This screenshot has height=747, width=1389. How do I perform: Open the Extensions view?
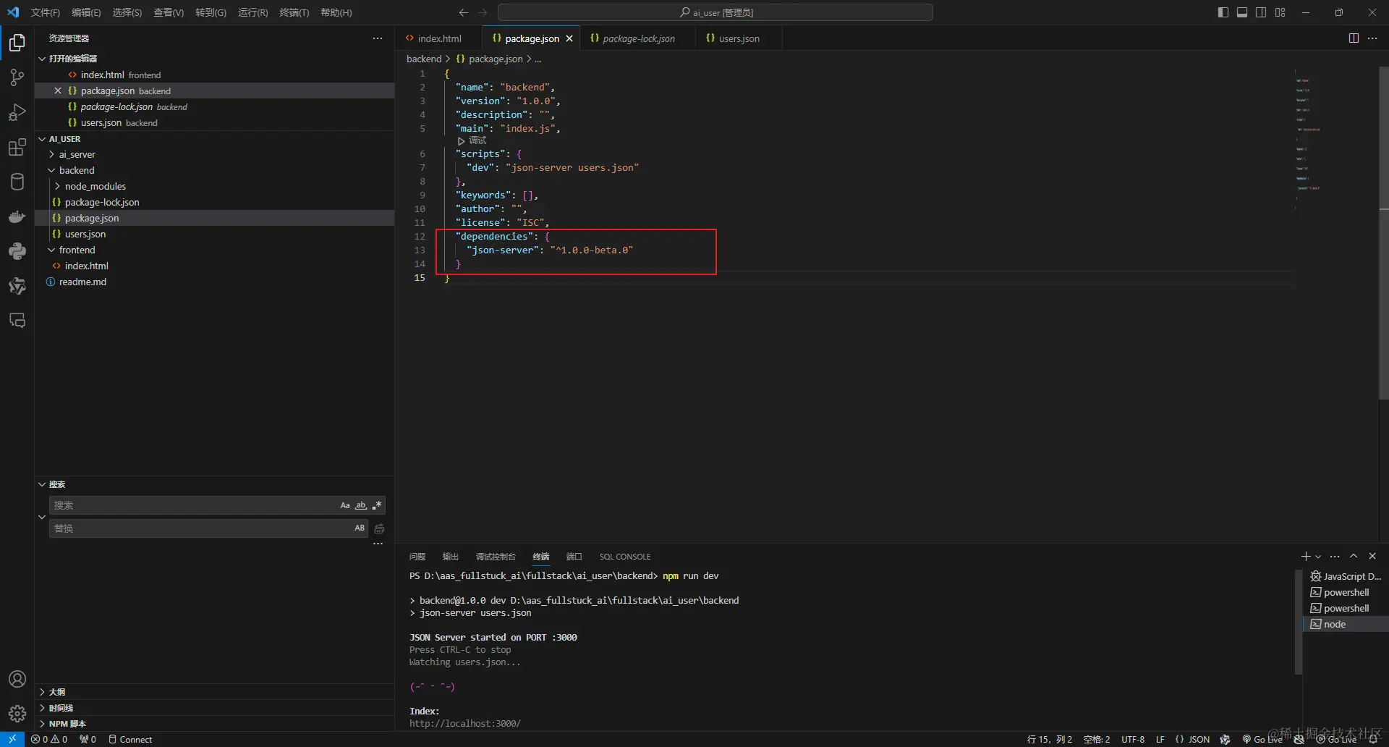17,147
